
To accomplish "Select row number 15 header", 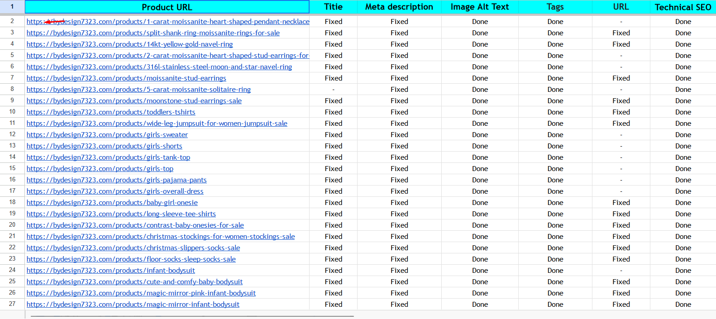I will click(x=12, y=168).
